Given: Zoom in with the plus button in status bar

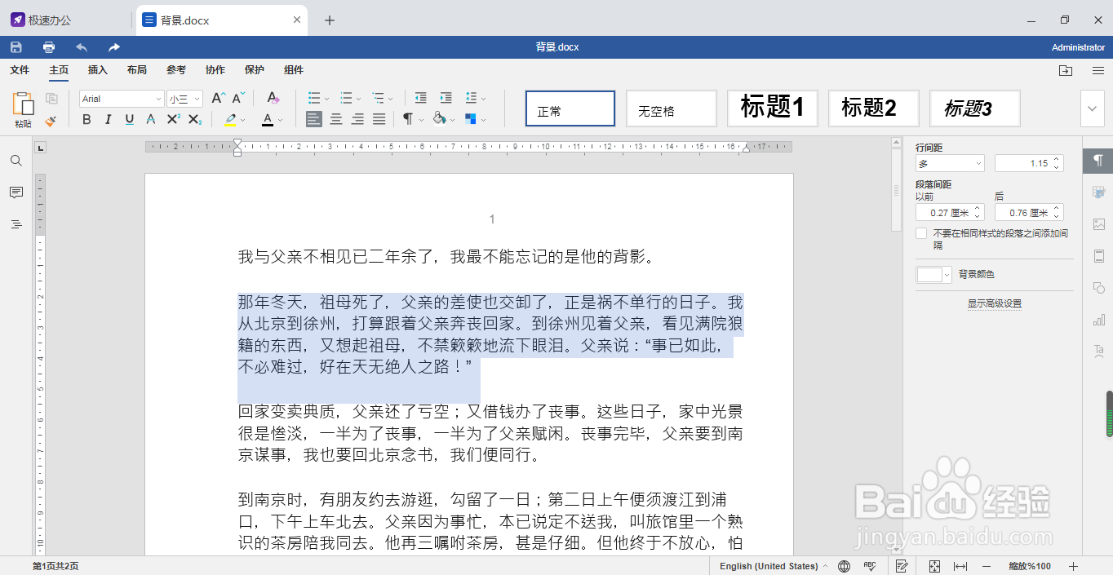Looking at the screenshot, I should [1073, 566].
